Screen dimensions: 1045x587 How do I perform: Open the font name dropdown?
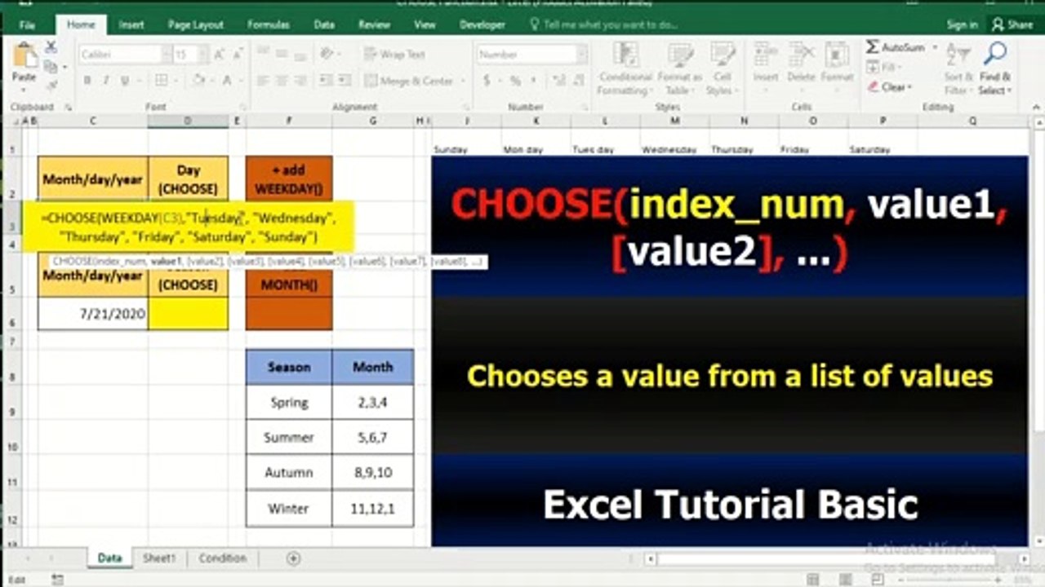(167, 55)
